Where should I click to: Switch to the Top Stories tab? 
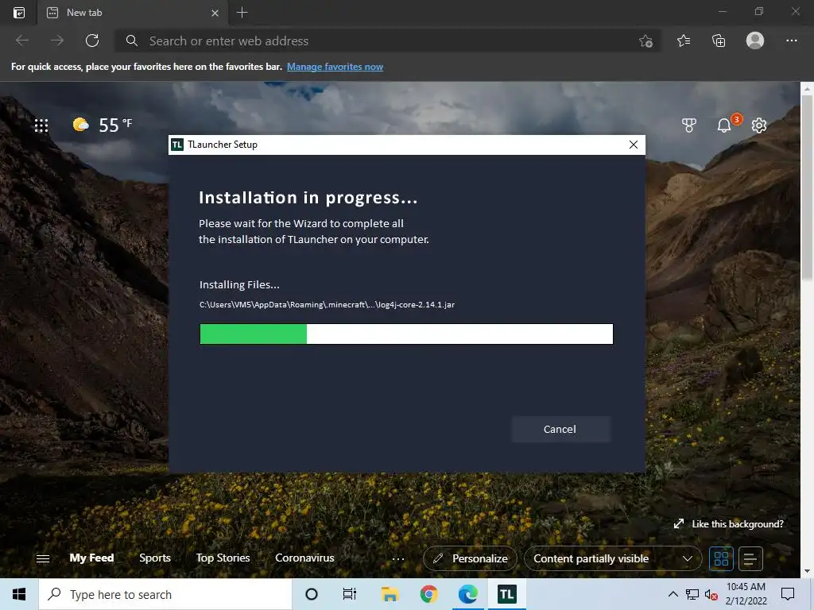pyautogui.click(x=223, y=558)
